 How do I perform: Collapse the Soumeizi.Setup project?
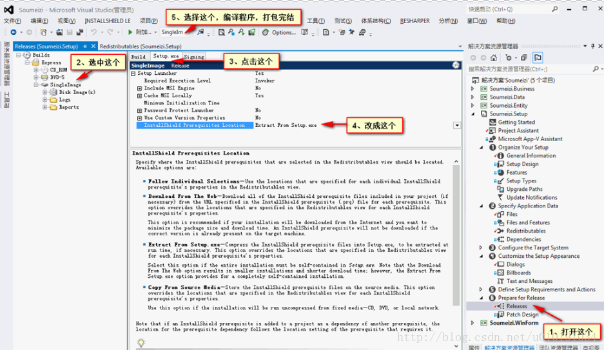pyautogui.click(x=472, y=114)
